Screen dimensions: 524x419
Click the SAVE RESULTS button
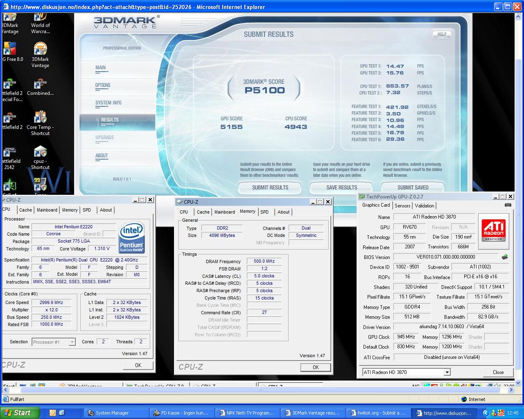point(342,187)
